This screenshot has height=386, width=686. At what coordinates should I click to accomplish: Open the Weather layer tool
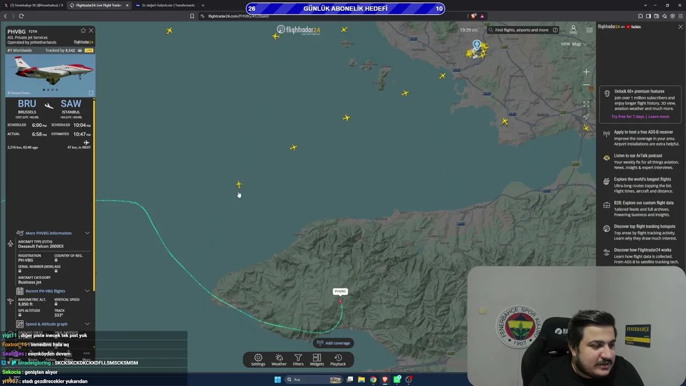click(279, 360)
